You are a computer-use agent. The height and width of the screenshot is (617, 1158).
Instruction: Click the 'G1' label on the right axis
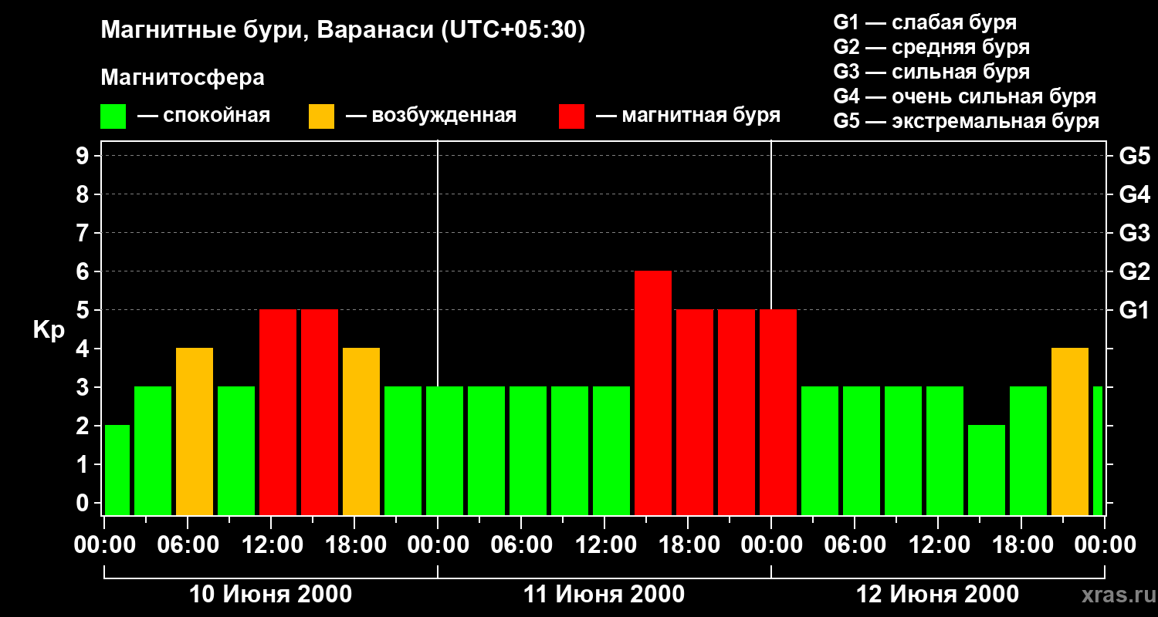click(1134, 310)
